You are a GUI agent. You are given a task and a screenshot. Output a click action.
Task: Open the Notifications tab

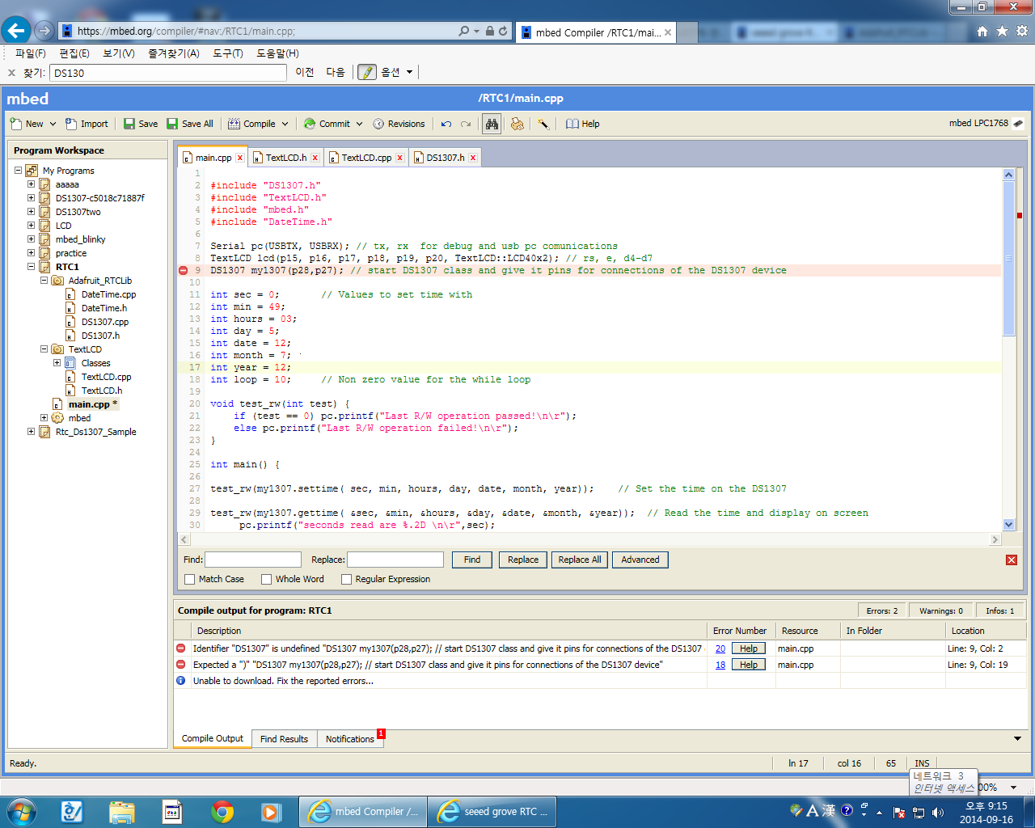coord(350,739)
